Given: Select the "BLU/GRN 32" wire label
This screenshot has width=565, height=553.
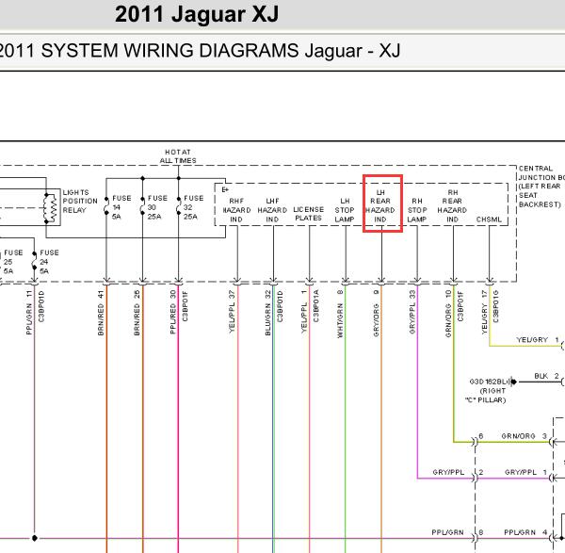Looking at the screenshot, I should click(x=268, y=313).
